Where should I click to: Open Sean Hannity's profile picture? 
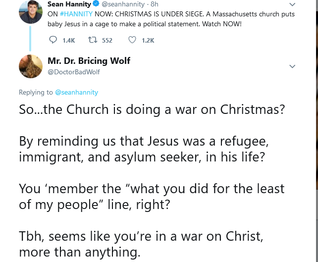click(31, 12)
